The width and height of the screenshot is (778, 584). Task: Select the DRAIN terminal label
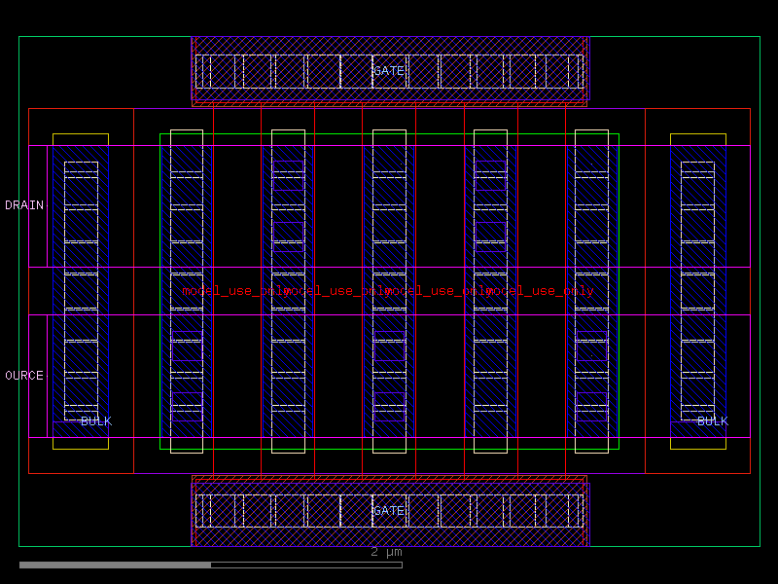pyautogui.click(x=23, y=204)
